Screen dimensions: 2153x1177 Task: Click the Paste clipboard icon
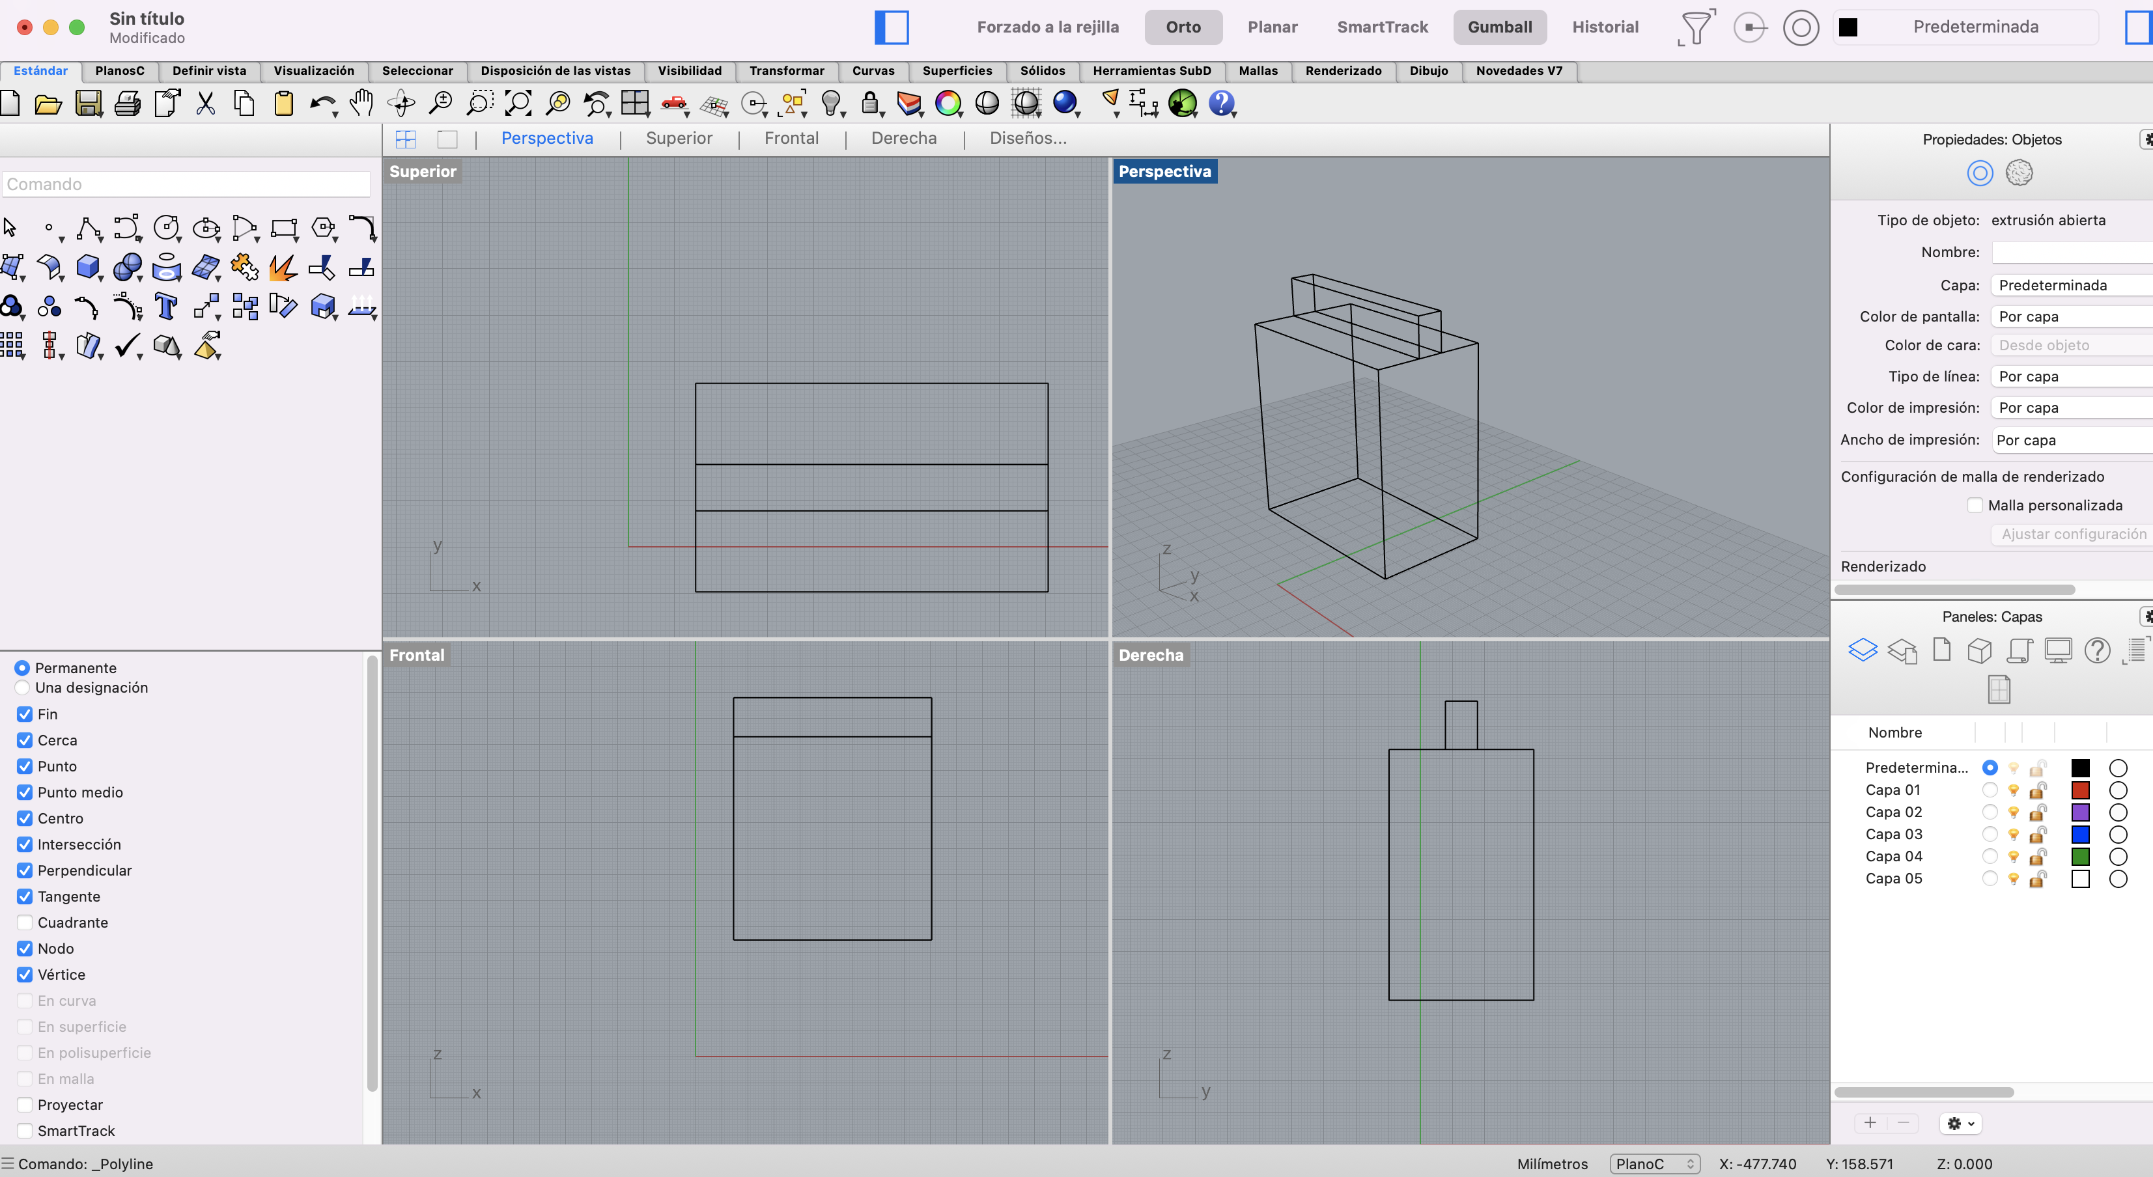point(283,104)
